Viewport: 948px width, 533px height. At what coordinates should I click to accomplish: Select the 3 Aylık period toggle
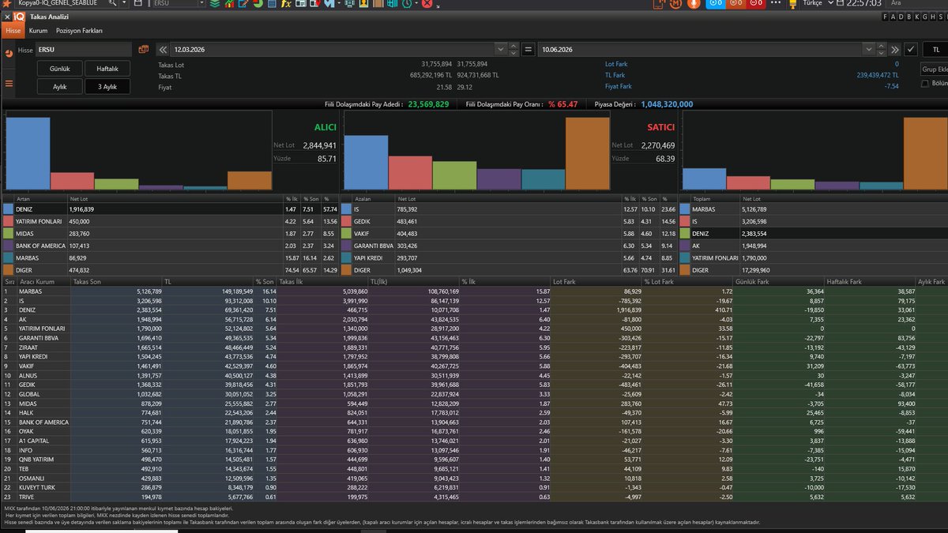point(107,87)
